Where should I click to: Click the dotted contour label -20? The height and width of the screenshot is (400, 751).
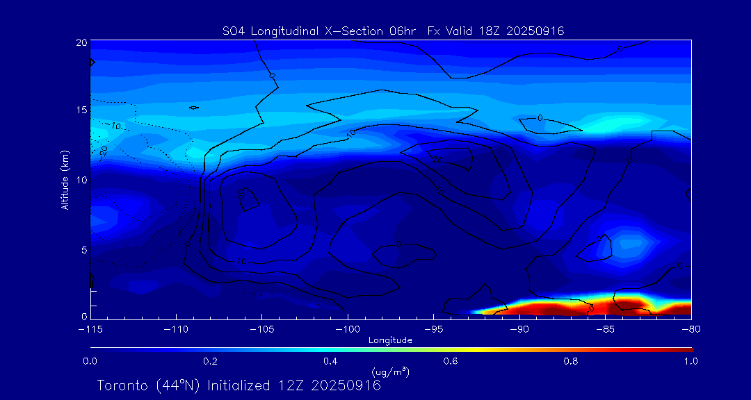[x=104, y=151]
